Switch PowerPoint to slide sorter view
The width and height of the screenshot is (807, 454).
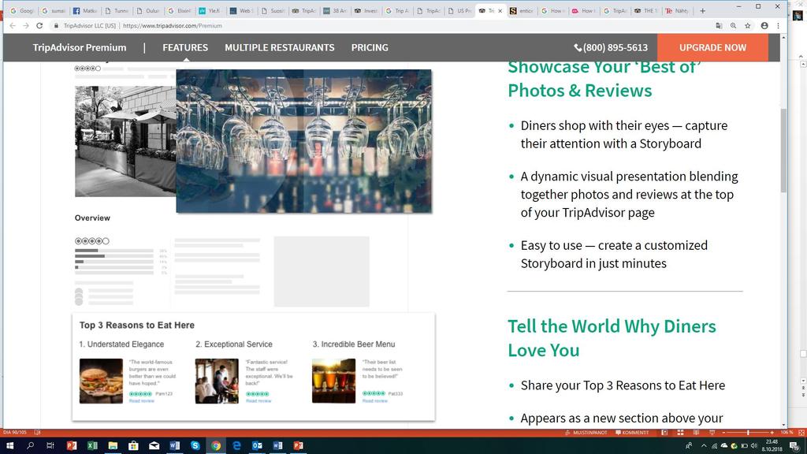pos(680,433)
